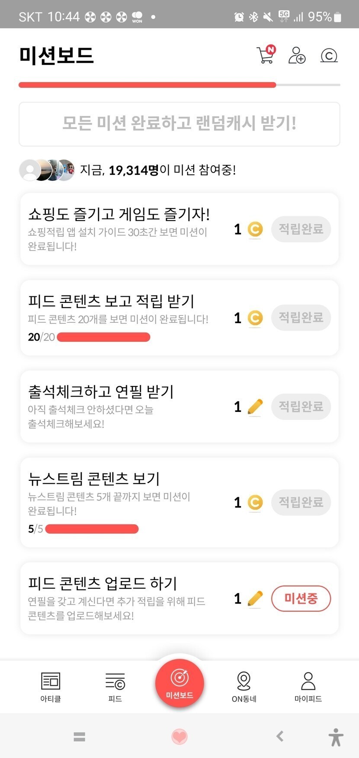Tap the participant avatars thumbnail
The image size is (359, 758).
[47, 170]
